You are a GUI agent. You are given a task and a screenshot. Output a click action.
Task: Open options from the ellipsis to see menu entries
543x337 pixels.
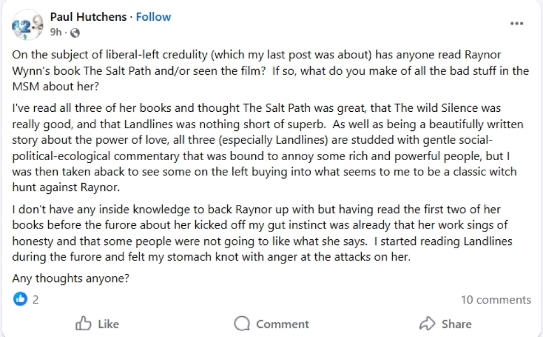point(517,24)
